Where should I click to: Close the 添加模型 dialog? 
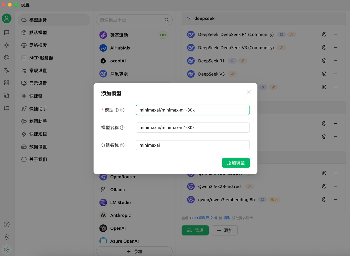coord(249,92)
